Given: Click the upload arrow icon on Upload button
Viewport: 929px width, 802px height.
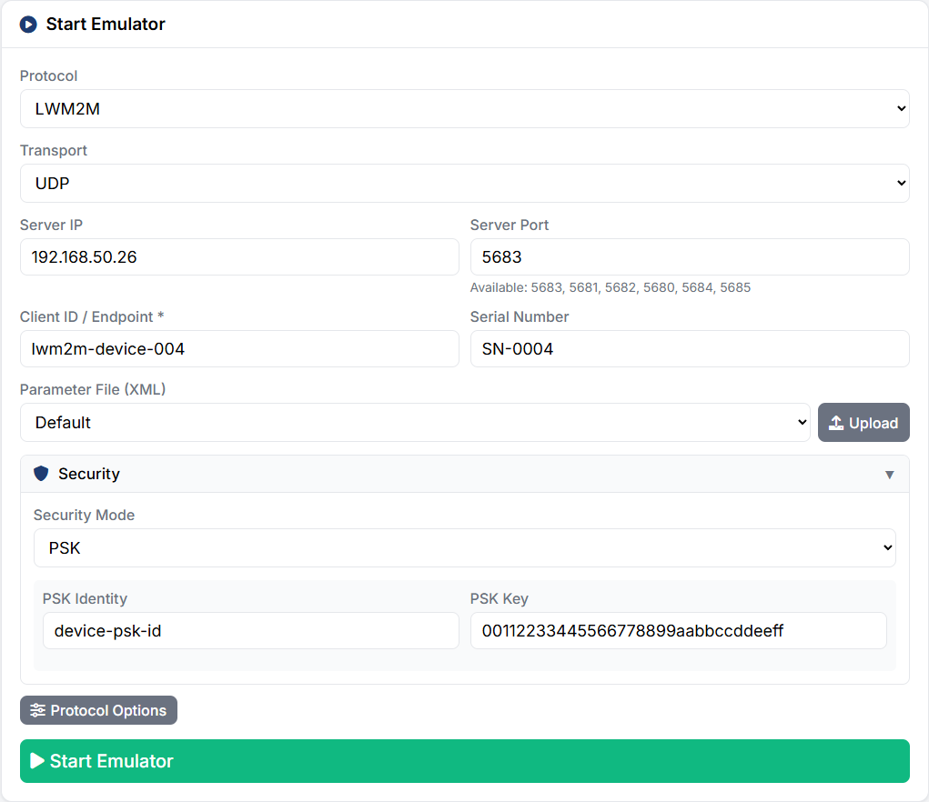Looking at the screenshot, I should (x=836, y=423).
